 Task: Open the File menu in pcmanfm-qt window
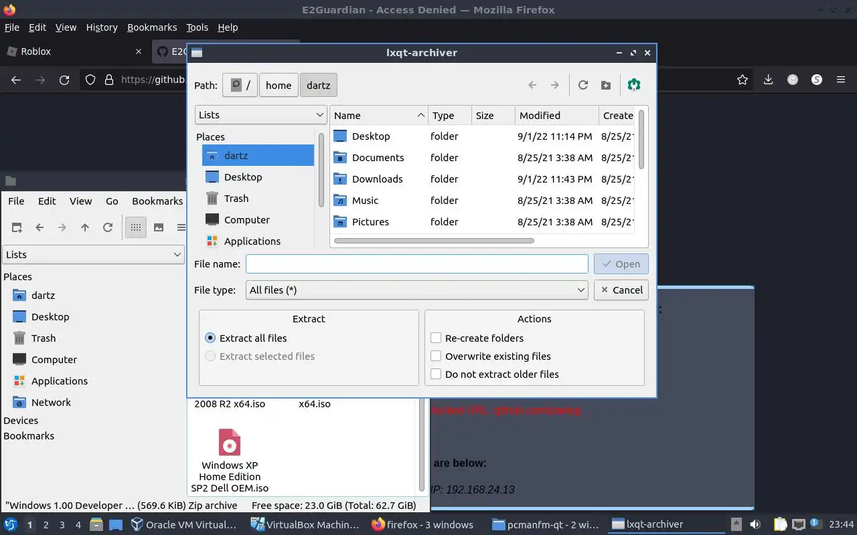pyautogui.click(x=16, y=201)
